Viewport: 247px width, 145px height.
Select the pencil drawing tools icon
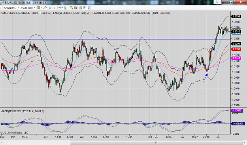(x=45, y=8)
